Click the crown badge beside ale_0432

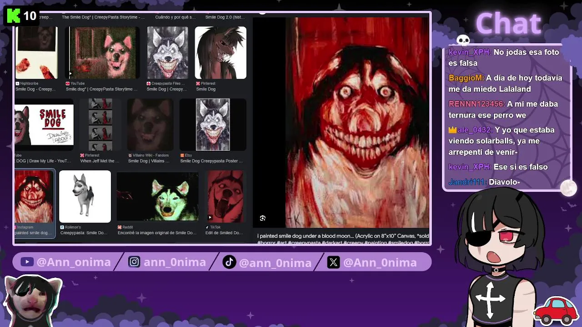[452, 130]
